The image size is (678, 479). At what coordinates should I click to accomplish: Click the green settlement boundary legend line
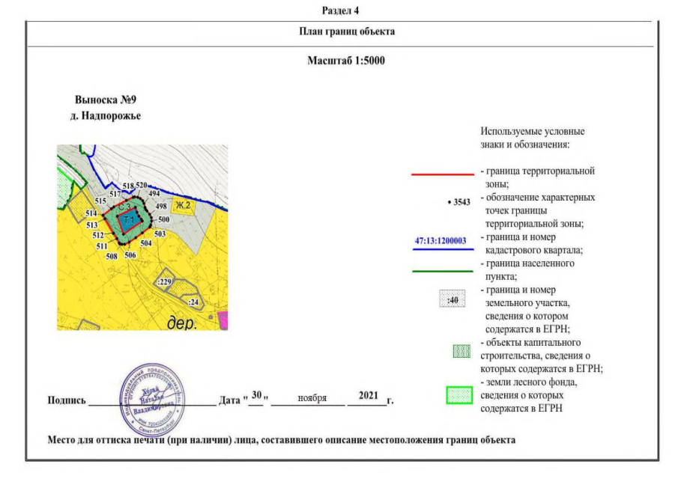point(441,271)
